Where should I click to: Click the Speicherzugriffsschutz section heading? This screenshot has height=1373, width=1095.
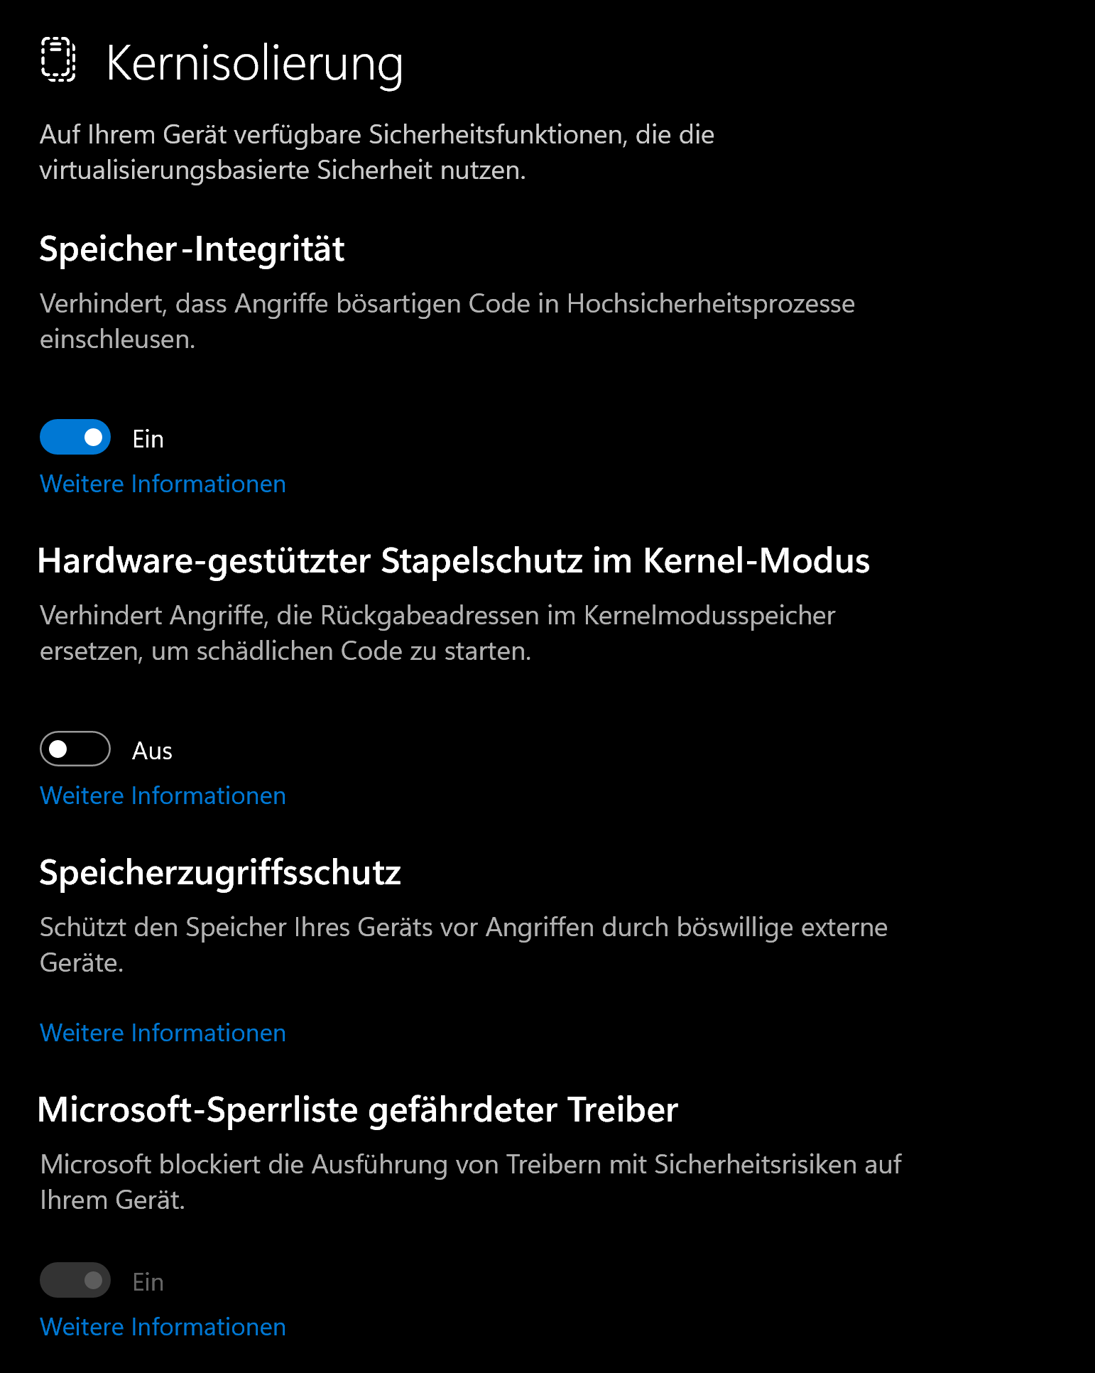[220, 873]
